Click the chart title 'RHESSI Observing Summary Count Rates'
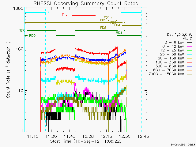 [x=86, y=3]
